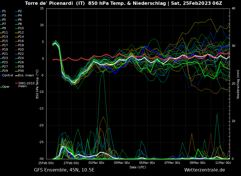Select the P26 legend item
The image size is (241, 176).
pyautogui.click(x=21, y=62)
